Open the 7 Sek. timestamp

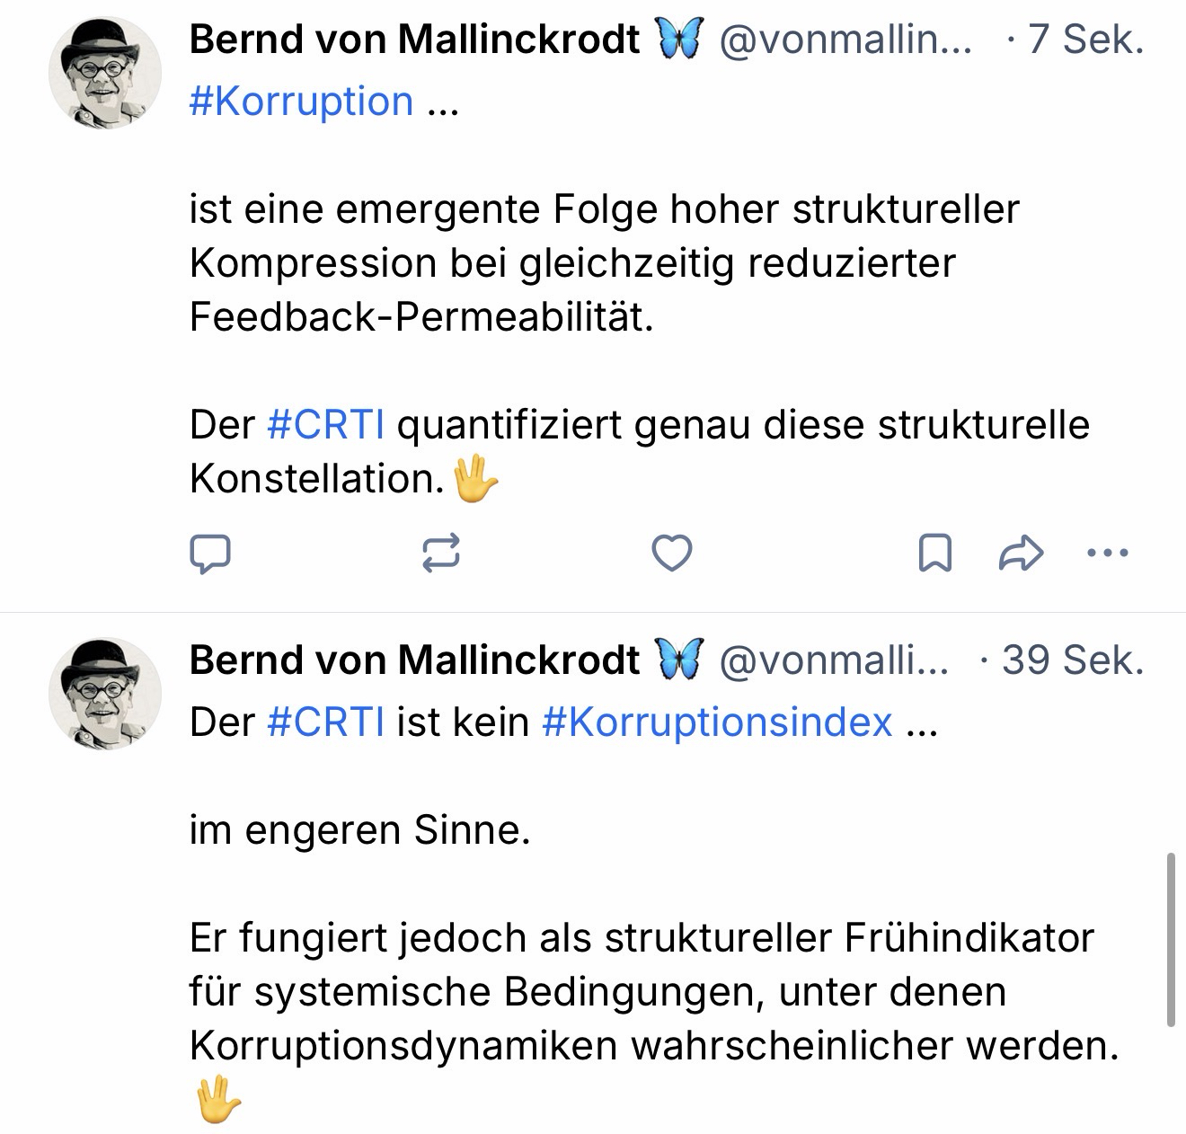[1085, 40]
